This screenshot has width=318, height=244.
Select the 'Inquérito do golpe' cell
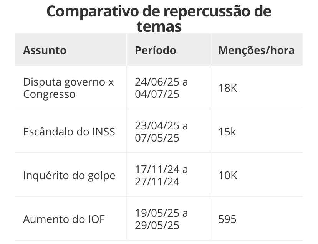coord(69,175)
